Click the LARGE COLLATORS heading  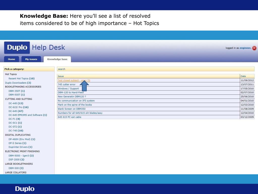(16, 172)
